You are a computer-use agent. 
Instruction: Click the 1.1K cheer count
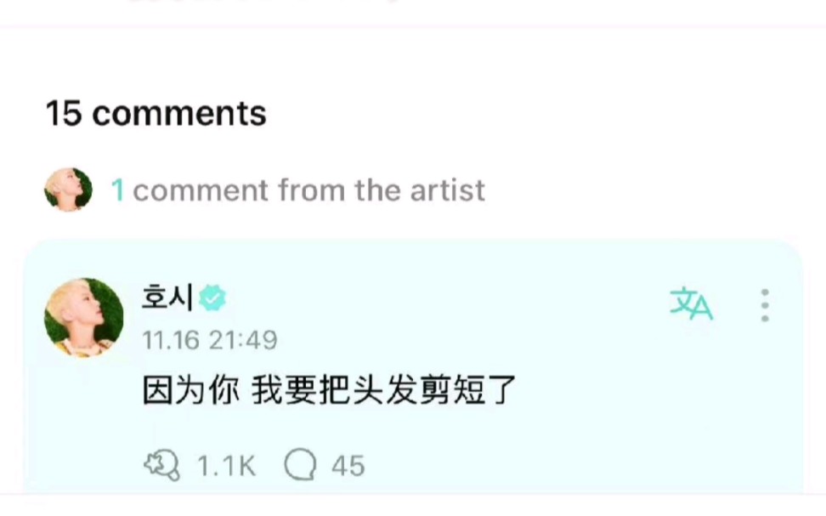[x=226, y=466]
